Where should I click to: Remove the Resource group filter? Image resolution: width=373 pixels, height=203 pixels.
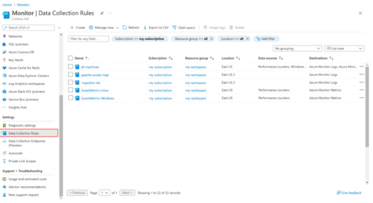pos(211,39)
